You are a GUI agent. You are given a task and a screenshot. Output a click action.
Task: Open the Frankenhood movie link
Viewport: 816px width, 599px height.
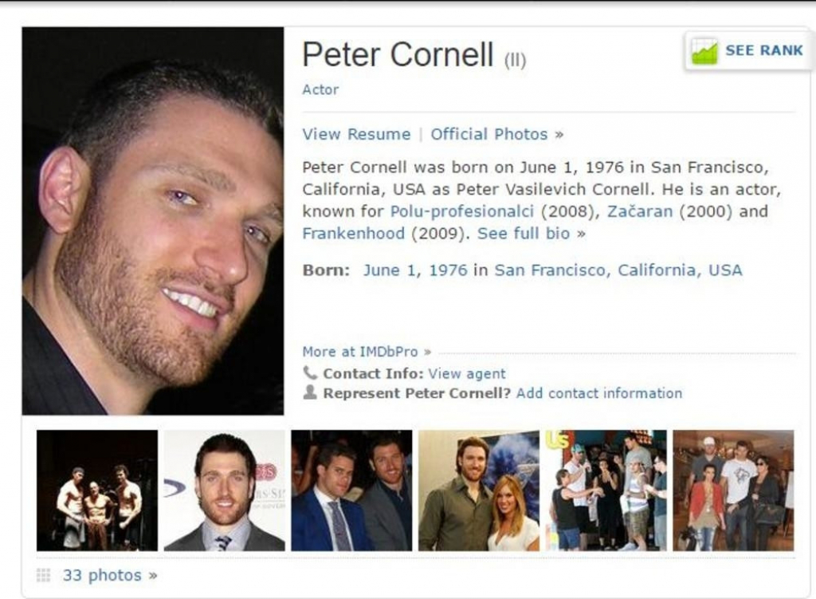click(353, 234)
